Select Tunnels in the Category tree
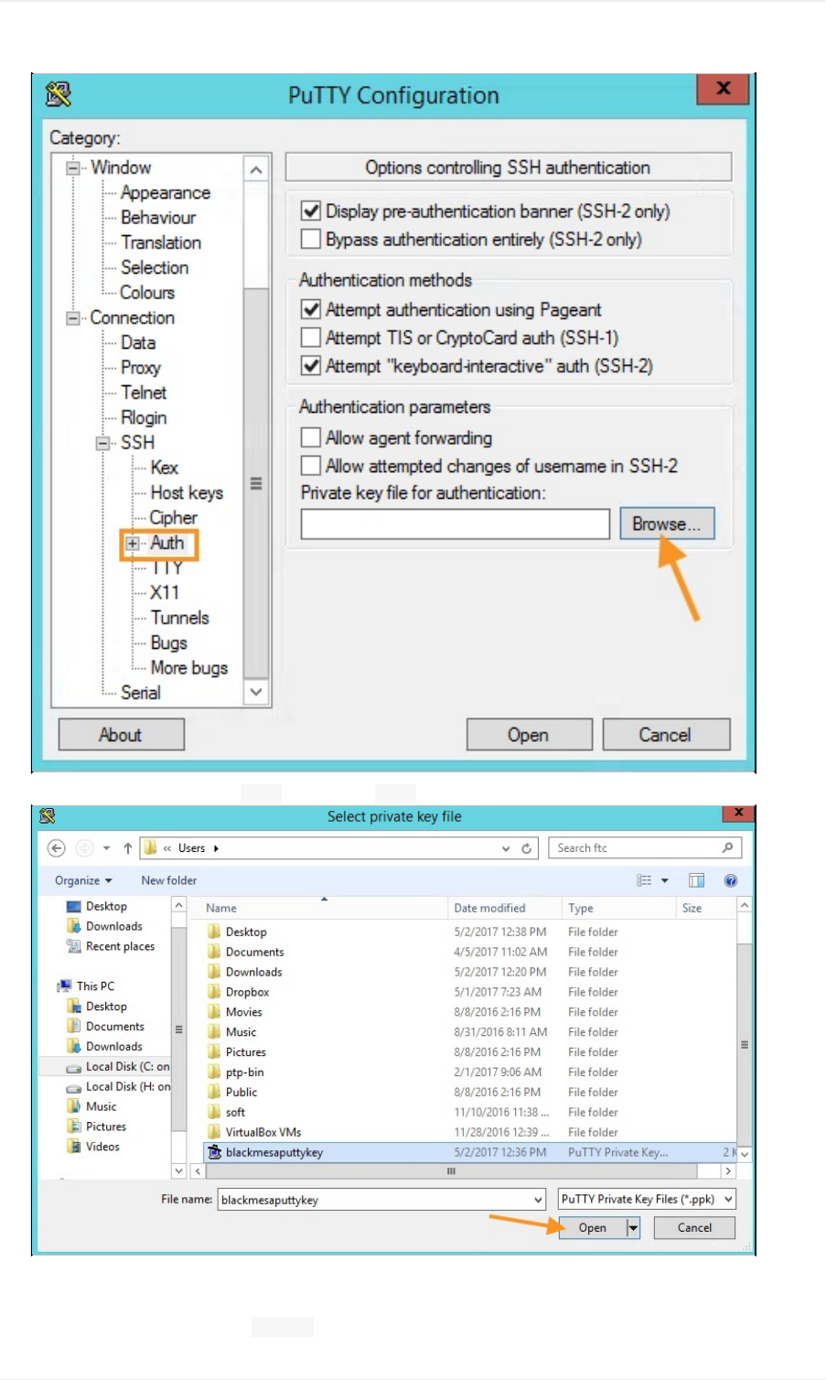 coord(180,618)
